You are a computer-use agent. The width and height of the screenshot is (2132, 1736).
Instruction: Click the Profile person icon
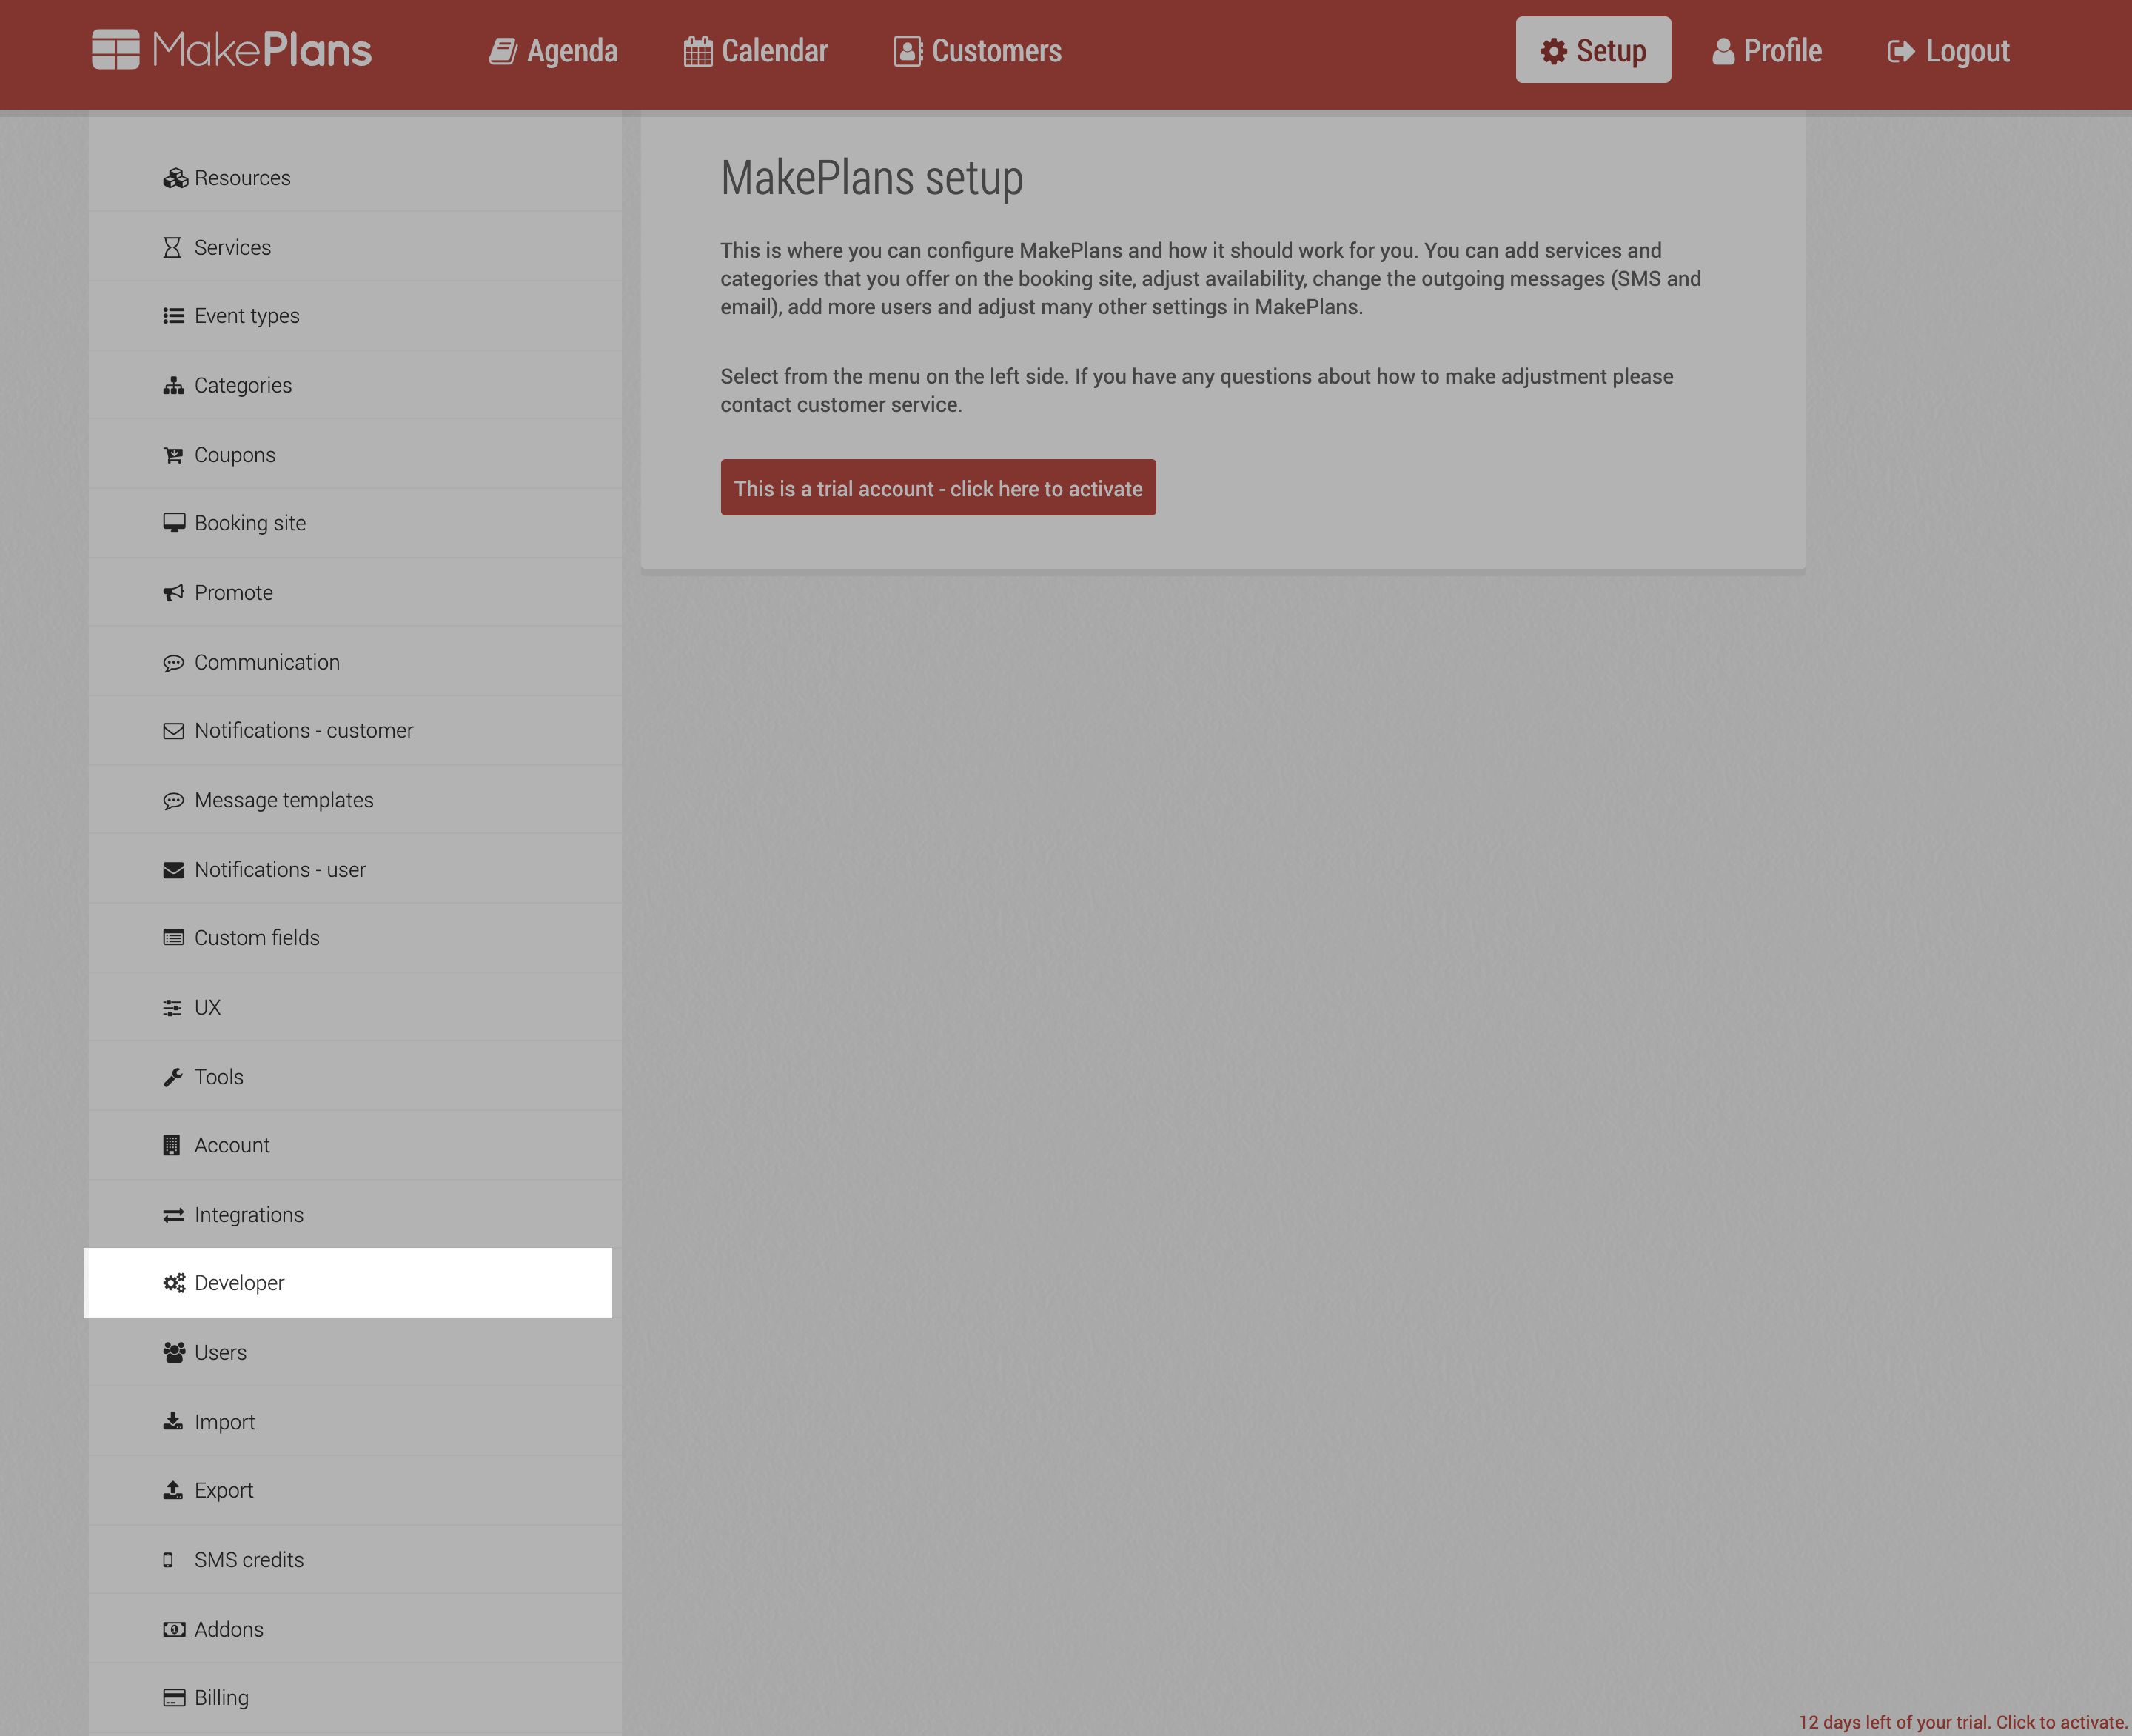(1723, 51)
